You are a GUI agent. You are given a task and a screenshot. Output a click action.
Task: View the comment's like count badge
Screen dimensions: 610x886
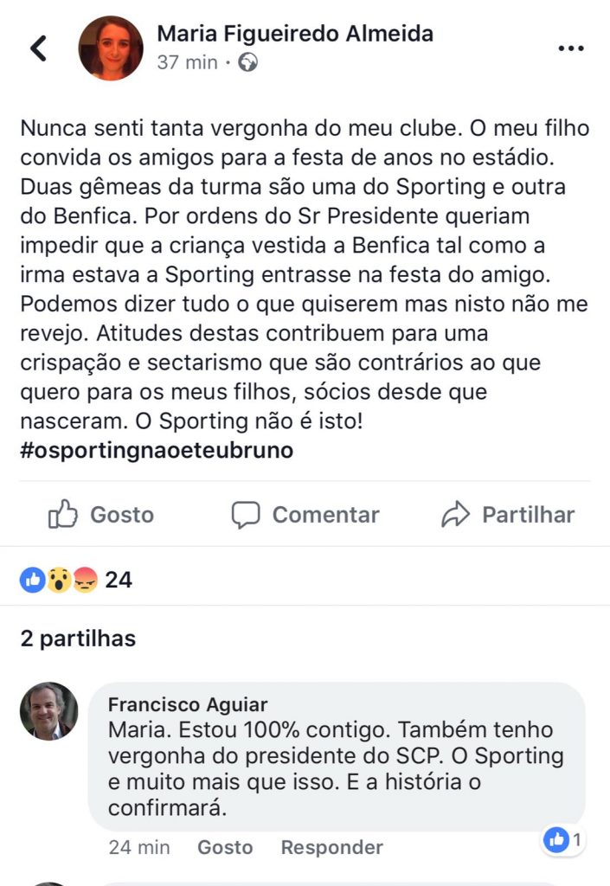point(563,840)
